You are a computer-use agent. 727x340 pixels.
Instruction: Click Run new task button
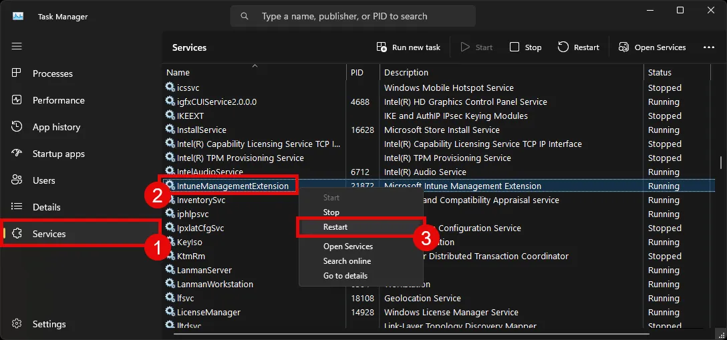(408, 47)
